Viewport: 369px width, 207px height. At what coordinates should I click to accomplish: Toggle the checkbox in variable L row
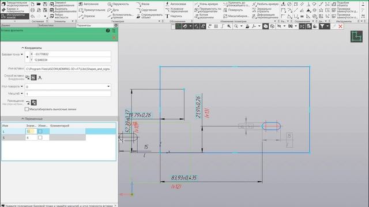[40, 132]
